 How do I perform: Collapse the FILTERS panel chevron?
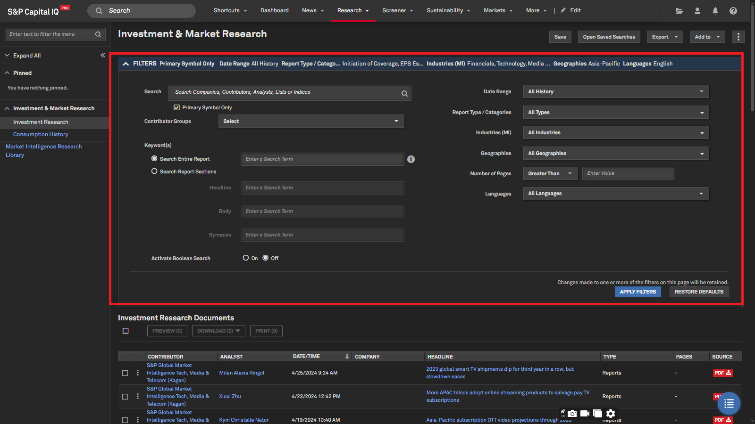[x=126, y=64]
